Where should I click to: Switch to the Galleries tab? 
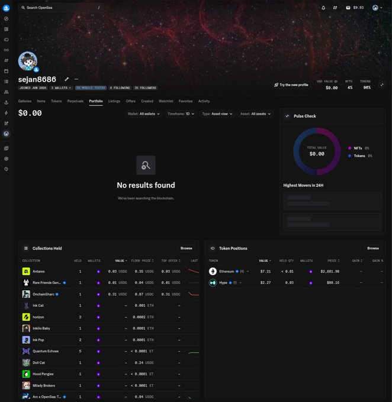25,101
